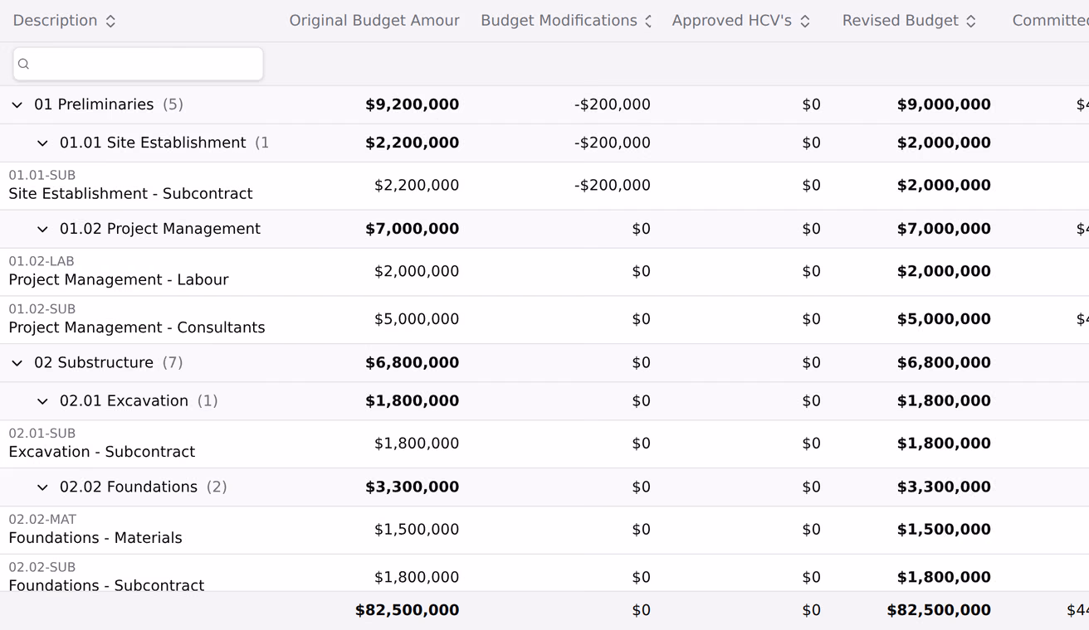This screenshot has width=1089, height=630.
Task: Click the $82,500,000 original budget grand total
Action: pos(408,611)
